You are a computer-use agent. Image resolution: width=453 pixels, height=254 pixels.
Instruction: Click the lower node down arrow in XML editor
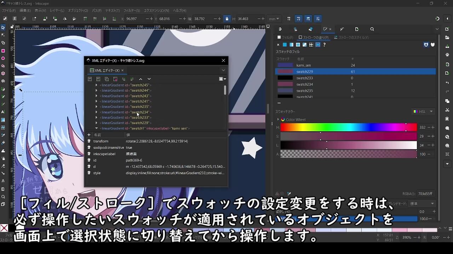click(149, 79)
